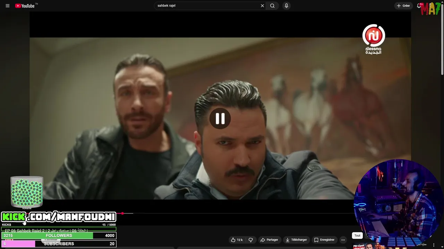Image resolution: width=444 pixels, height=249 pixels.
Task: Click the pause indicator on the video
Action: (x=220, y=119)
